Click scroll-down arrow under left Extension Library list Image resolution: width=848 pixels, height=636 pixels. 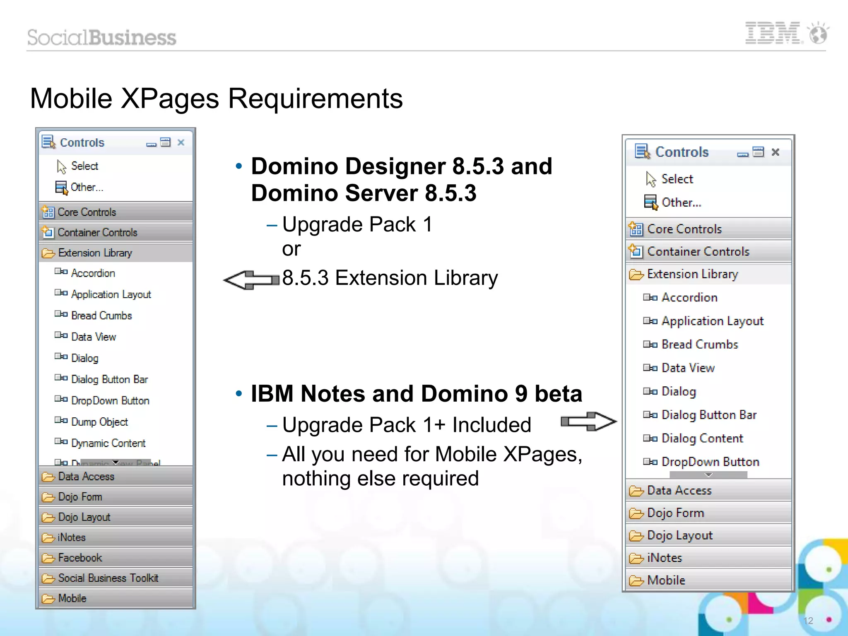(116, 462)
